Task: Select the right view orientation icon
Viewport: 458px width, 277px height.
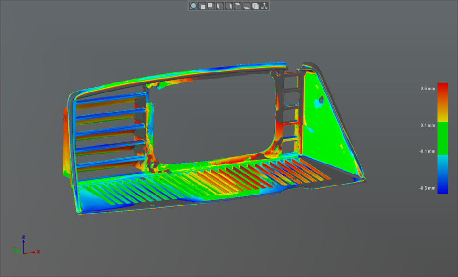Action: (228, 7)
